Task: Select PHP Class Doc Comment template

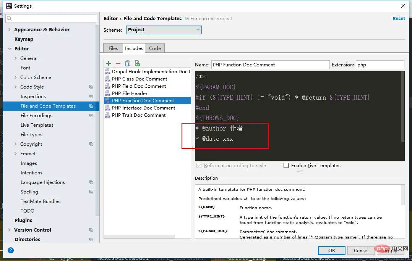Action: pyautogui.click(x=139, y=79)
